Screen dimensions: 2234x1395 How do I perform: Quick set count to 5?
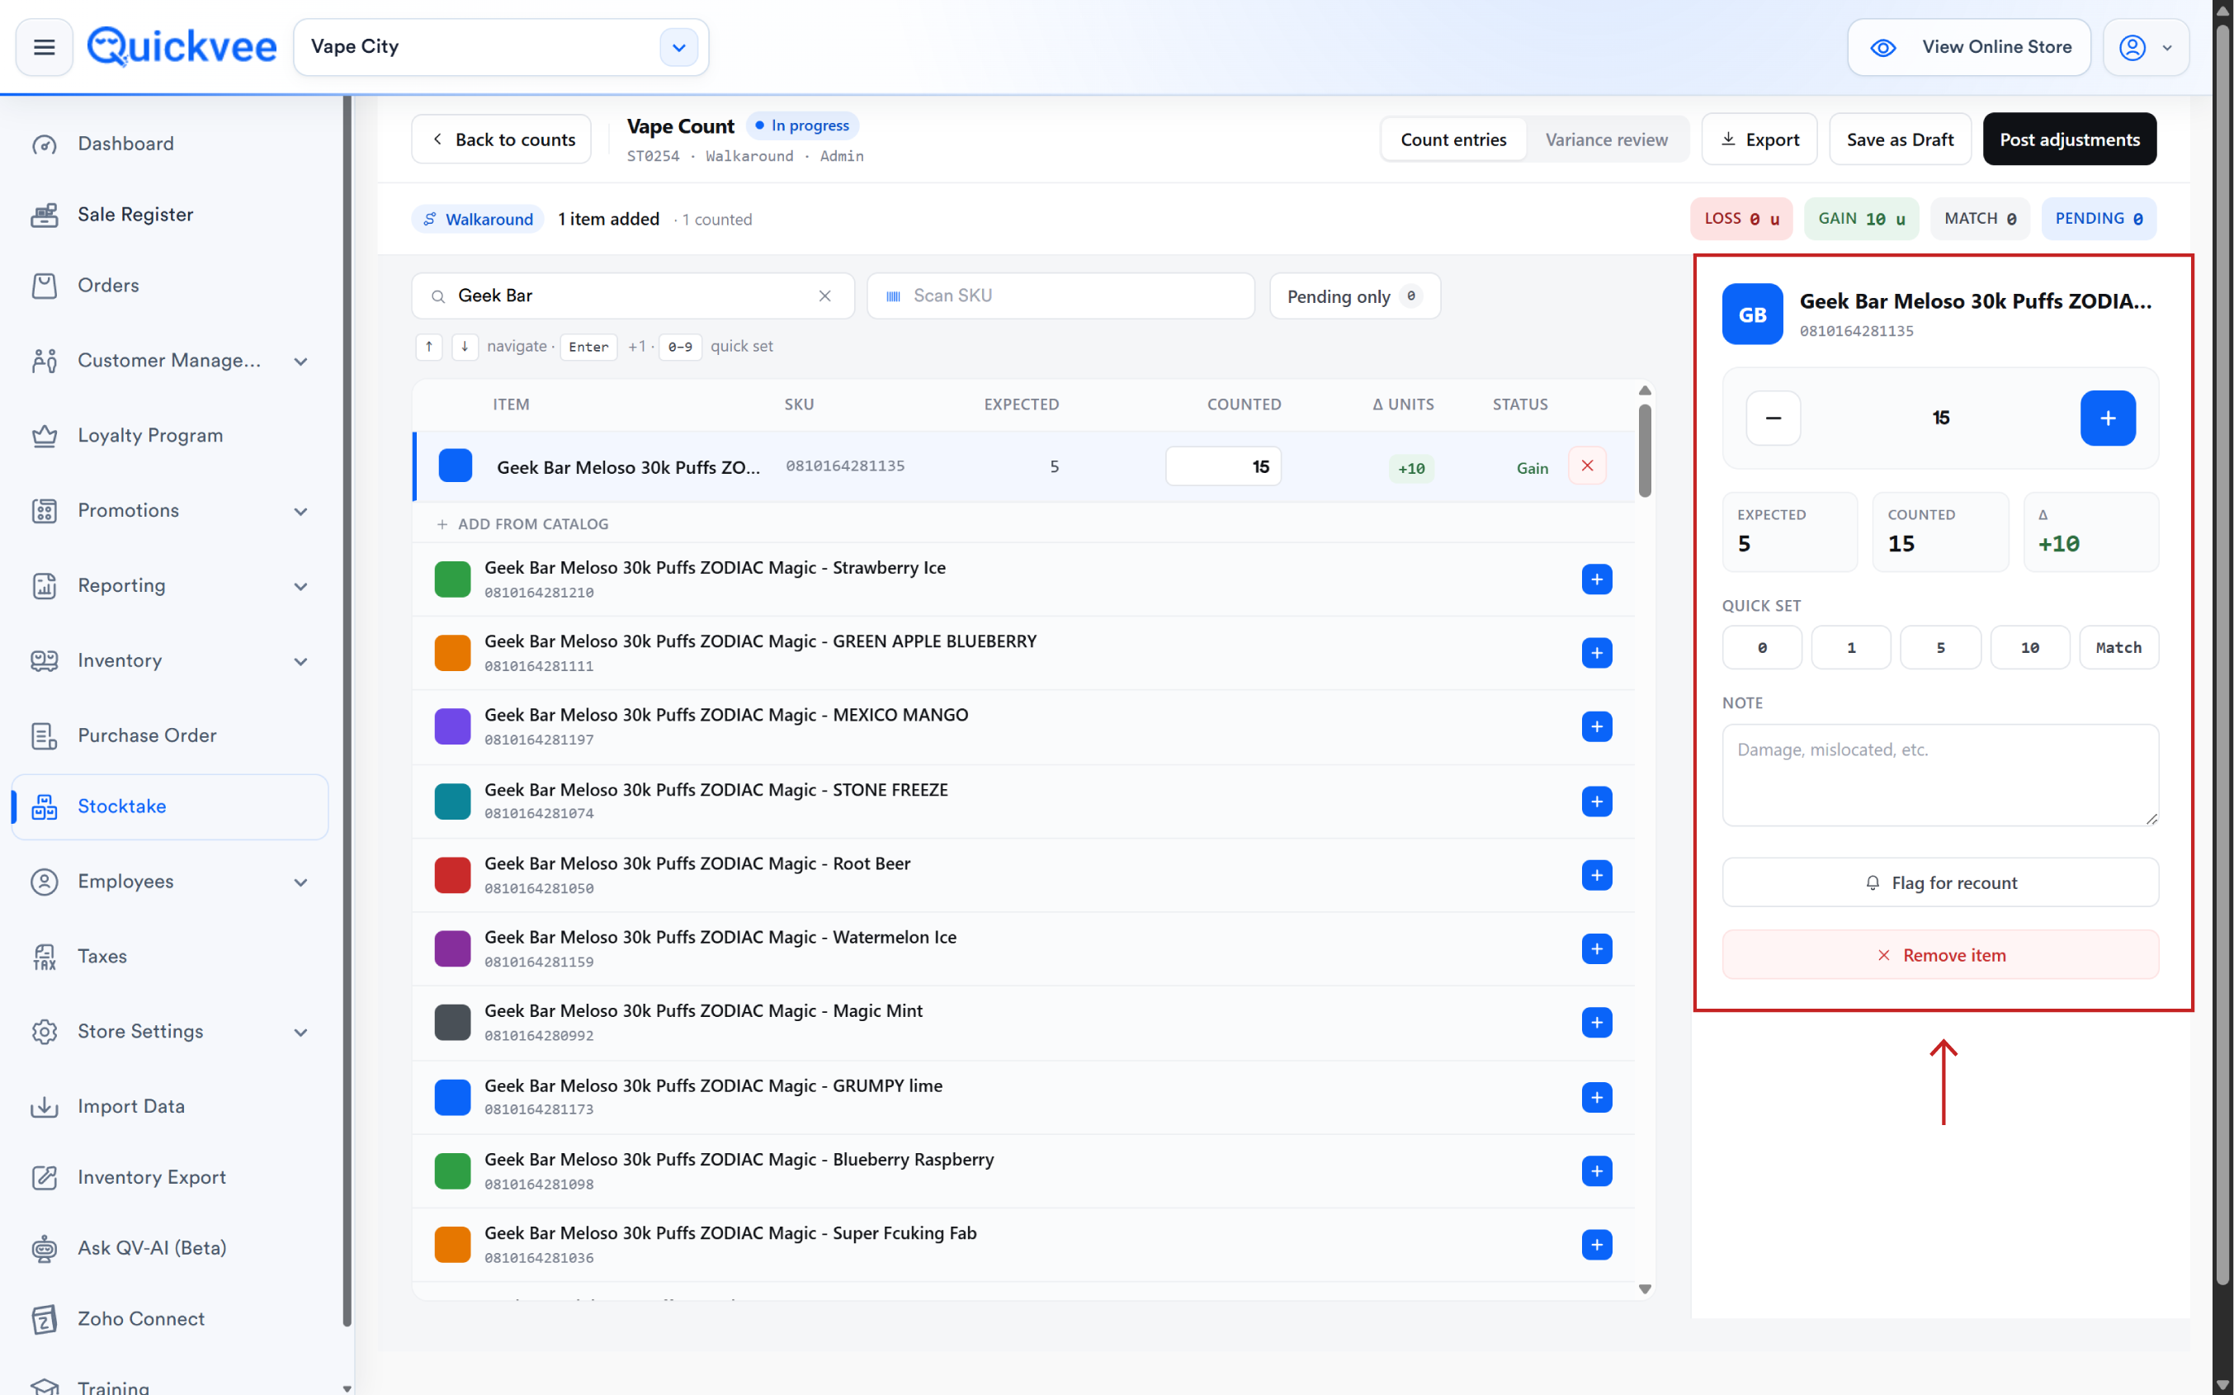(1941, 648)
